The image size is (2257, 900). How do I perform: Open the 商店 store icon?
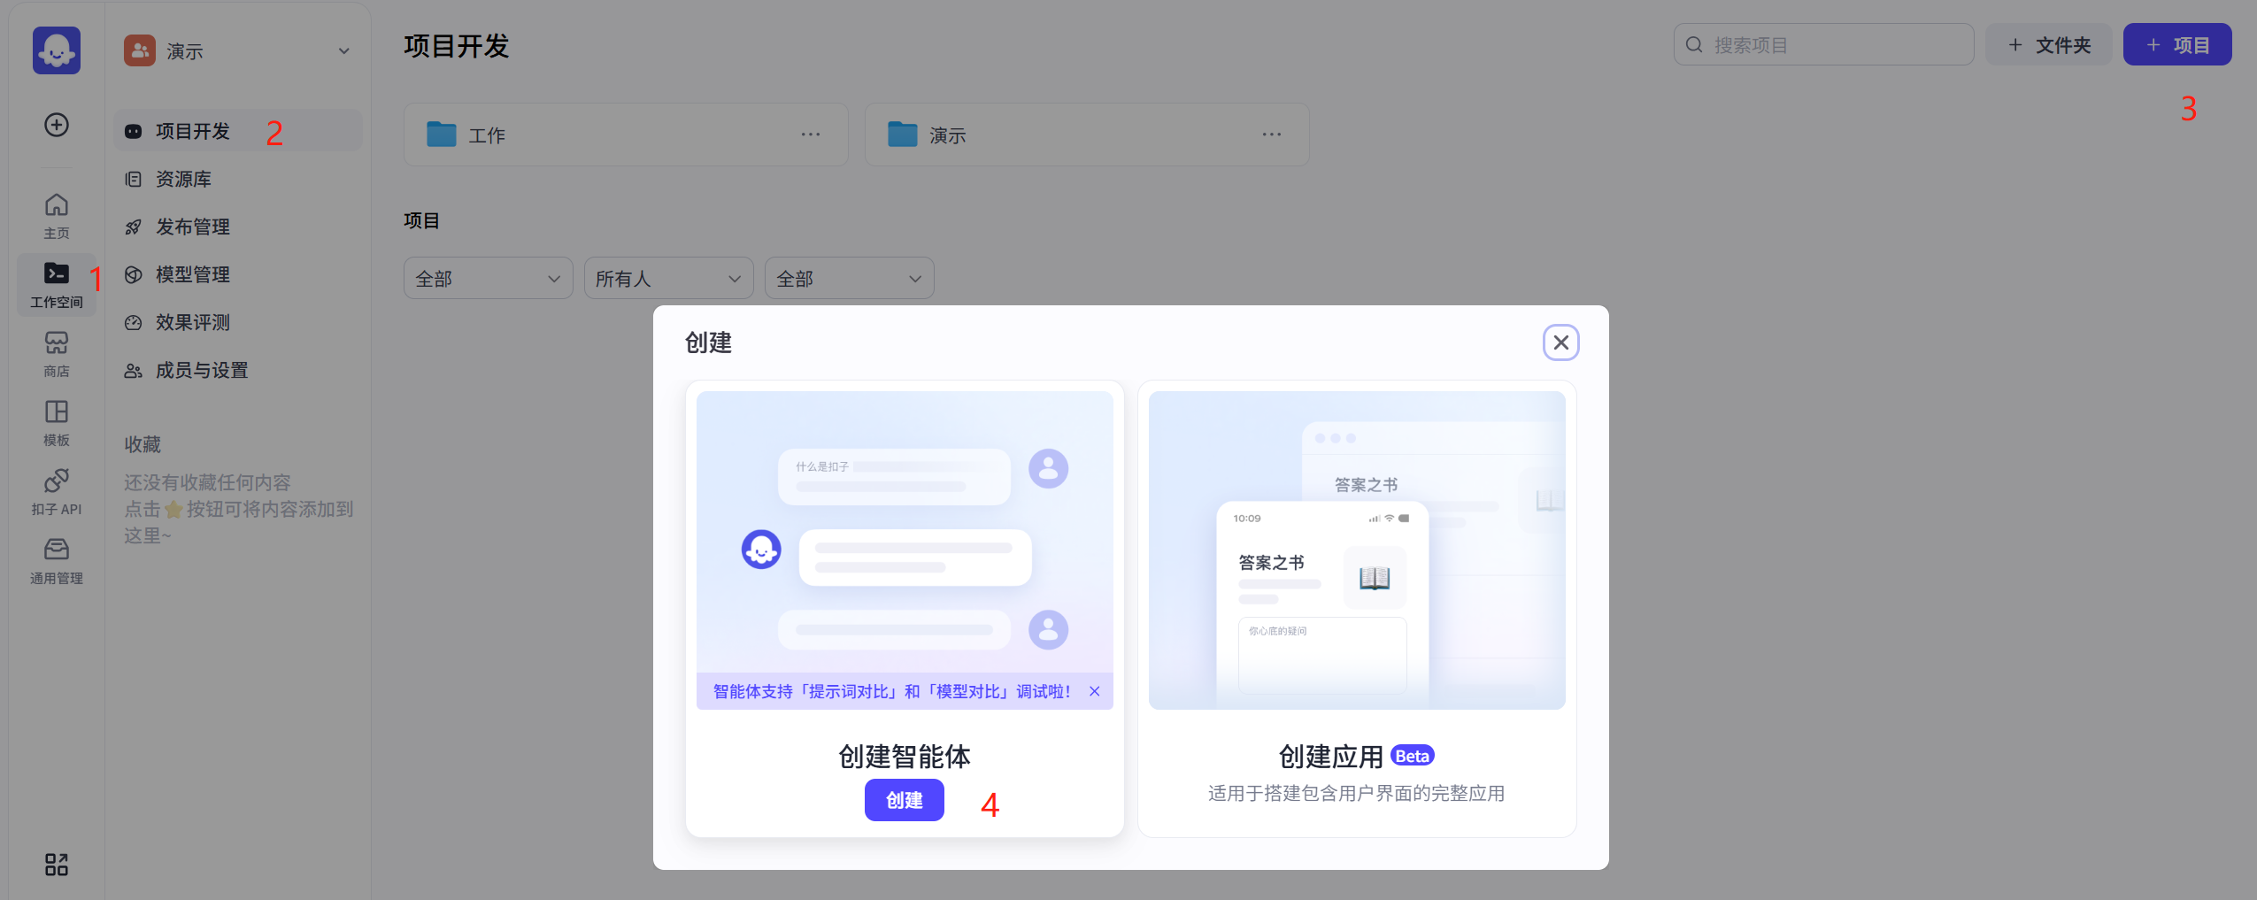click(x=57, y=353)
